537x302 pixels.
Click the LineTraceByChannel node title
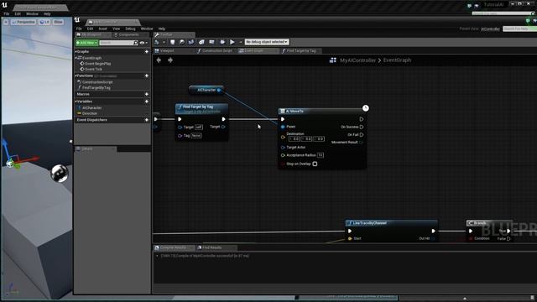click(x=369, y=223)
